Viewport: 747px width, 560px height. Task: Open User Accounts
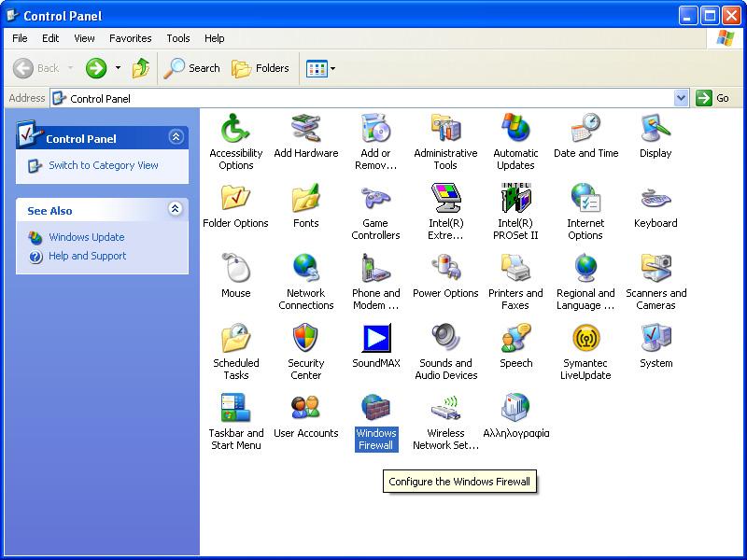[x=306, y=415]
